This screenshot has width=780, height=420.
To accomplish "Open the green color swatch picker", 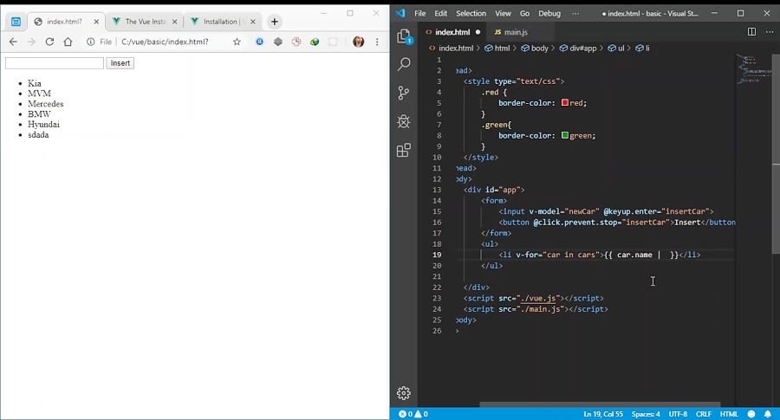I will (564, 135).
